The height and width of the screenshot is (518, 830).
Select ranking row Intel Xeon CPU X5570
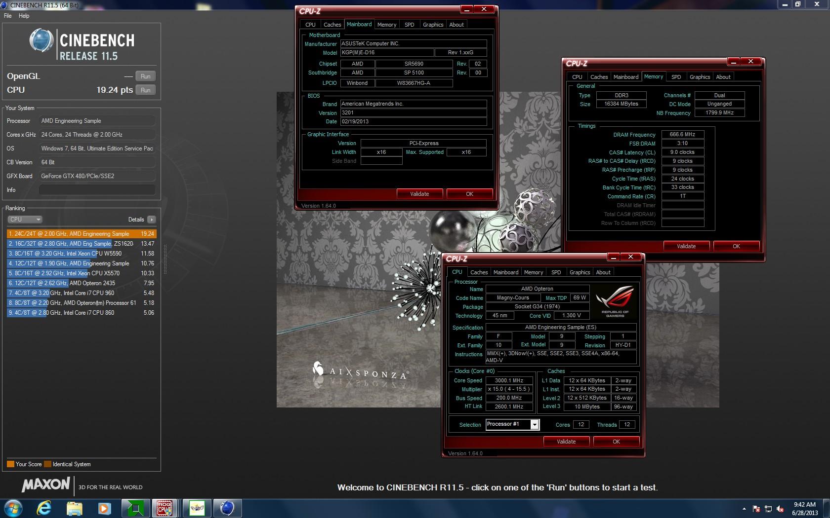point(82,273)
